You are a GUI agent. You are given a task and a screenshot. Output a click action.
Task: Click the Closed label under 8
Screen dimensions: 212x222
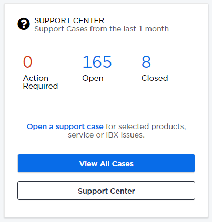point(155,78)
